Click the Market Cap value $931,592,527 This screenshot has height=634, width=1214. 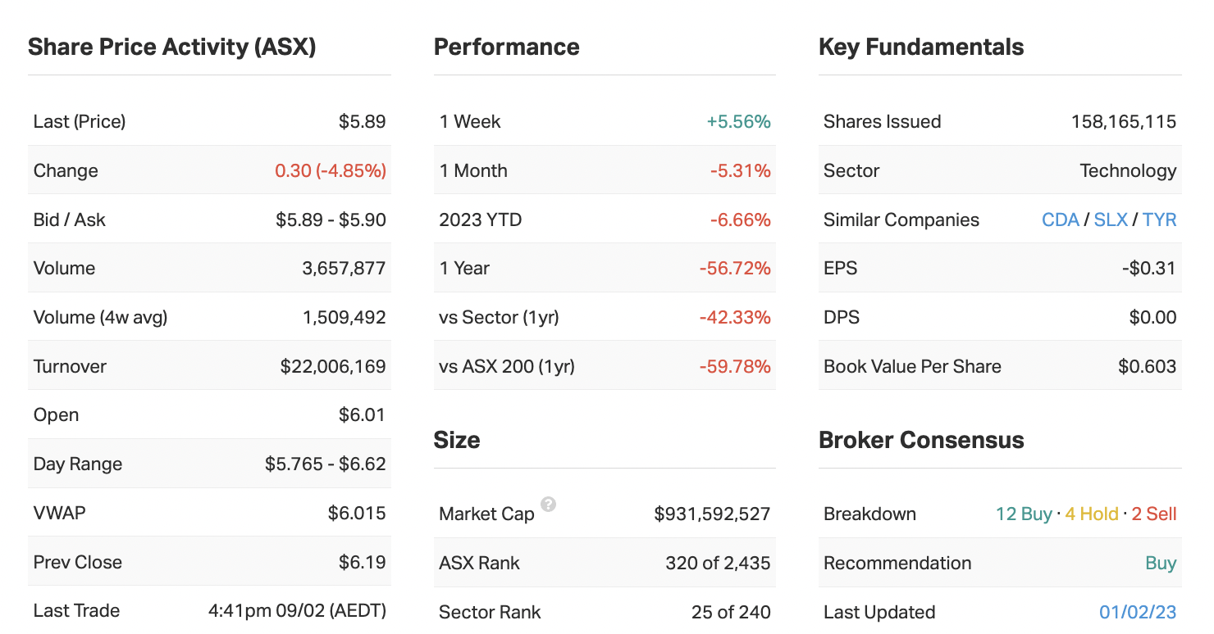[x=712, y=514]
